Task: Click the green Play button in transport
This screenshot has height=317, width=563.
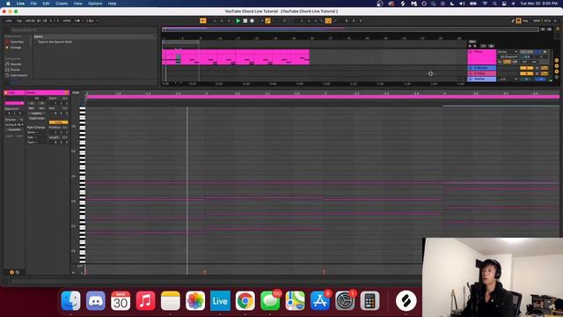Action: [x=238, y=21]
